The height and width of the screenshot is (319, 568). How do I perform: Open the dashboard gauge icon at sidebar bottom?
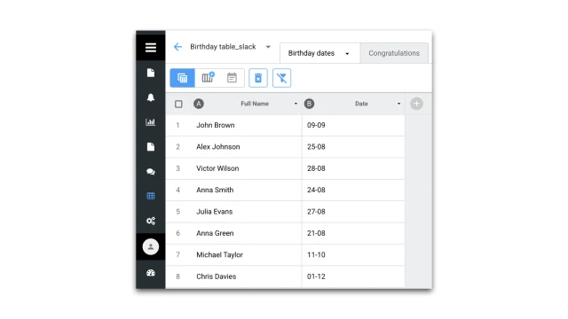[x=151, y=273]
